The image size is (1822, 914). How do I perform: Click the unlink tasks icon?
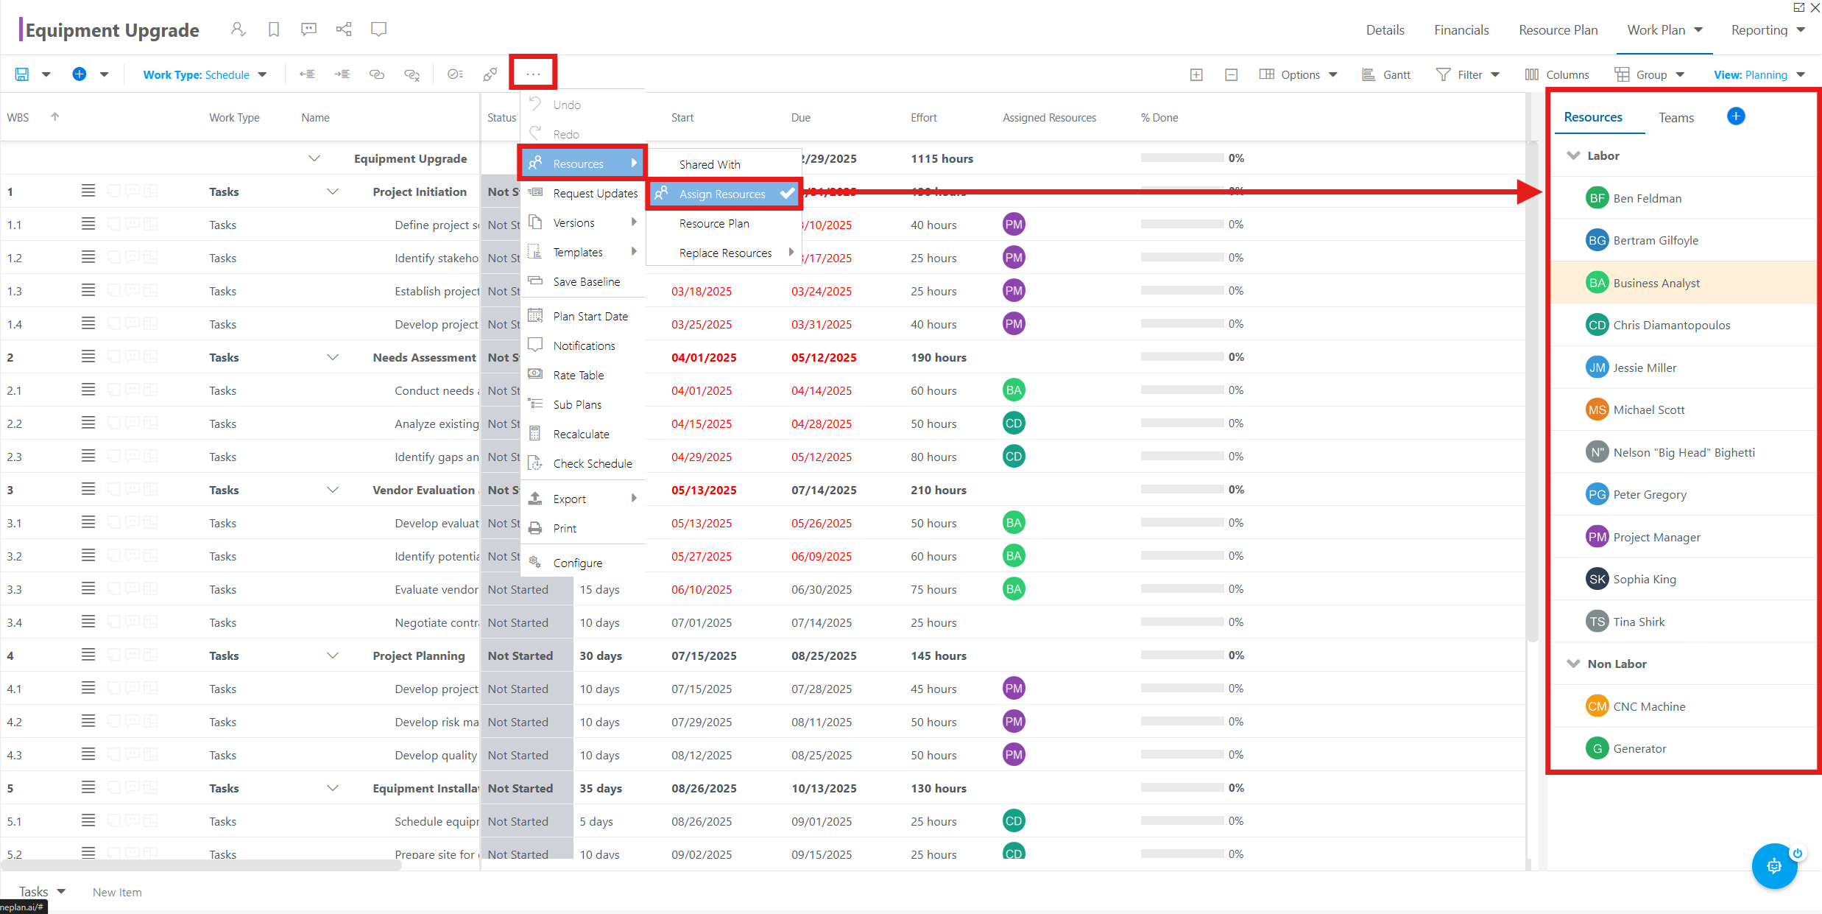(x=412, y=74)
